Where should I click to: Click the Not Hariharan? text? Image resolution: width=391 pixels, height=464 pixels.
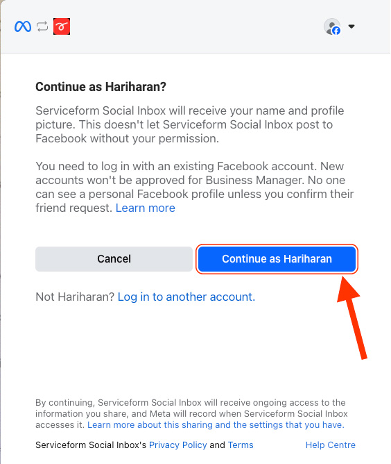(75, 297)
